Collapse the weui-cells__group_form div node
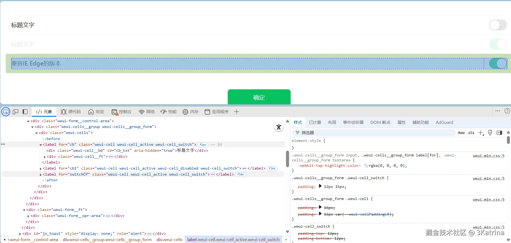This screenshot has height=243, width=511. 32,127
